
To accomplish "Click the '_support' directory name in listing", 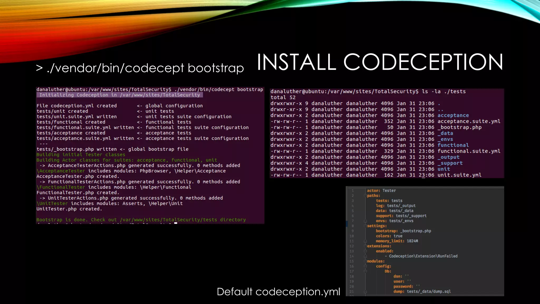I will pyautogui.click(x=450, y=163).
